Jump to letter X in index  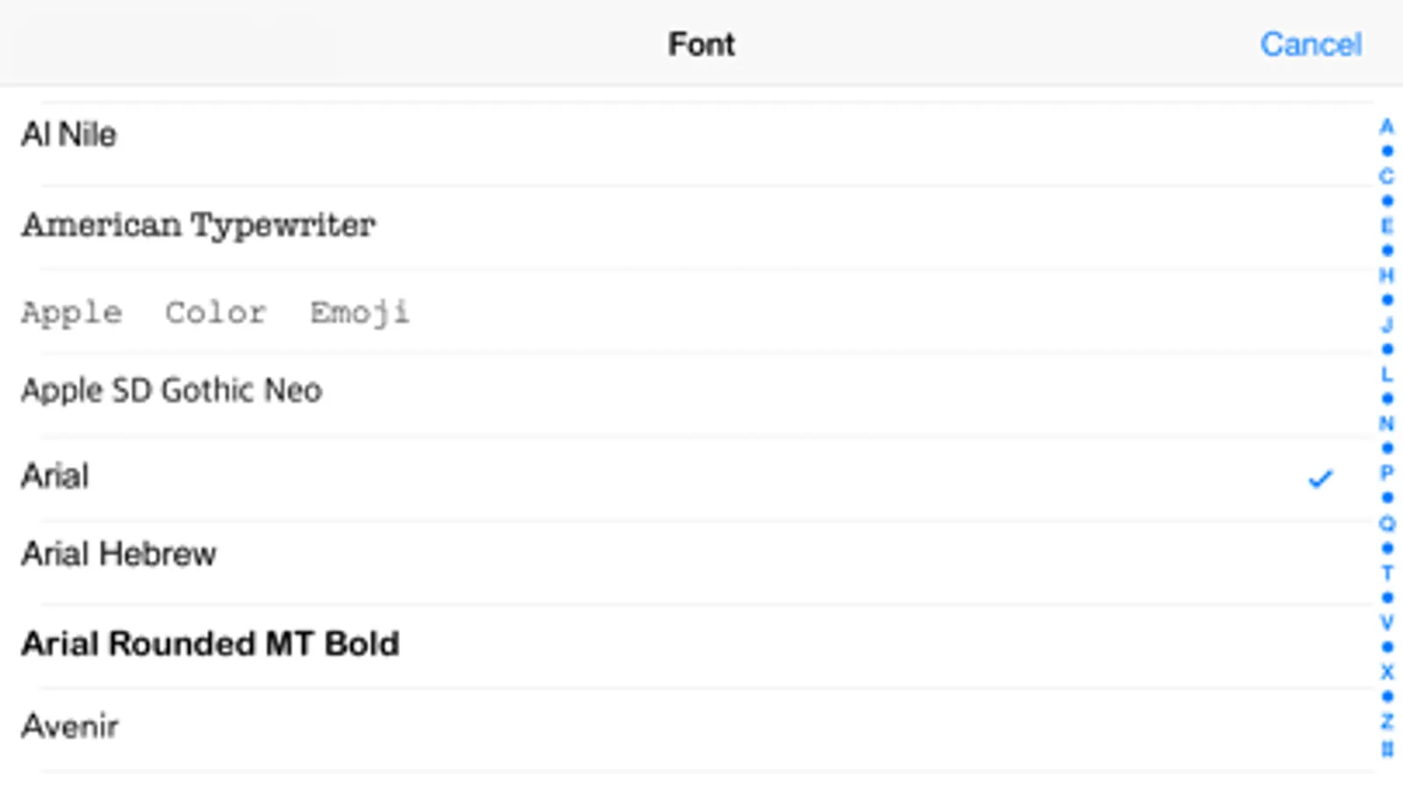coord(1386,672)
